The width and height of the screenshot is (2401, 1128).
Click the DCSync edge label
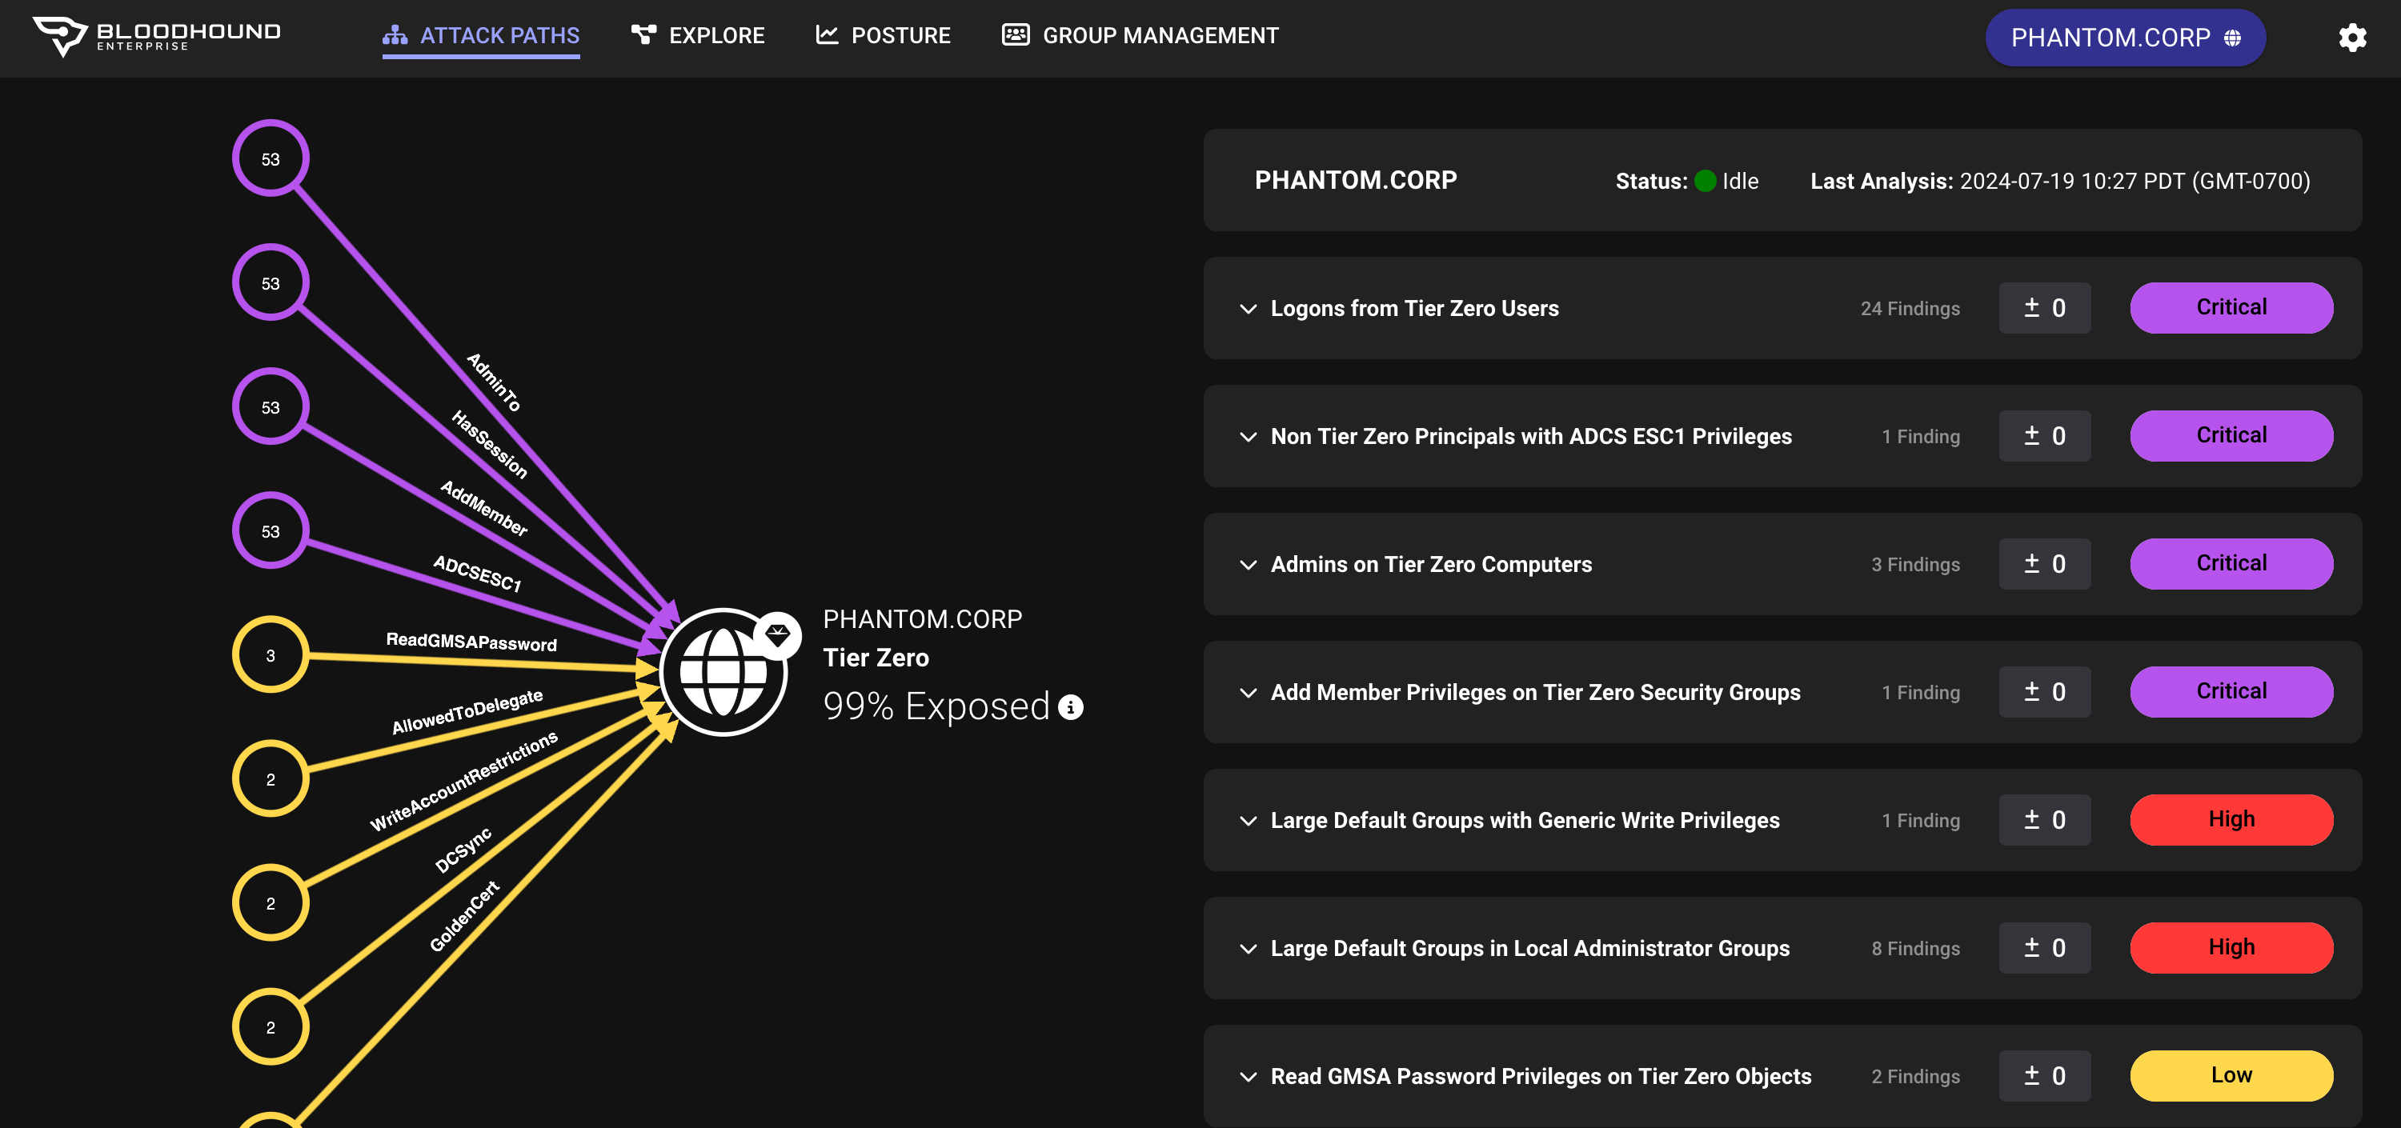pyautogui.click(x=463, y=850)
